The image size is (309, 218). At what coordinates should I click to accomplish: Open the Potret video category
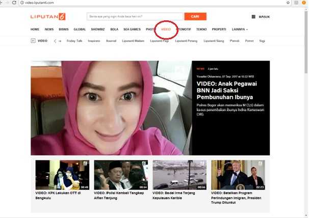pyautogui.click(x=249, y=41)
